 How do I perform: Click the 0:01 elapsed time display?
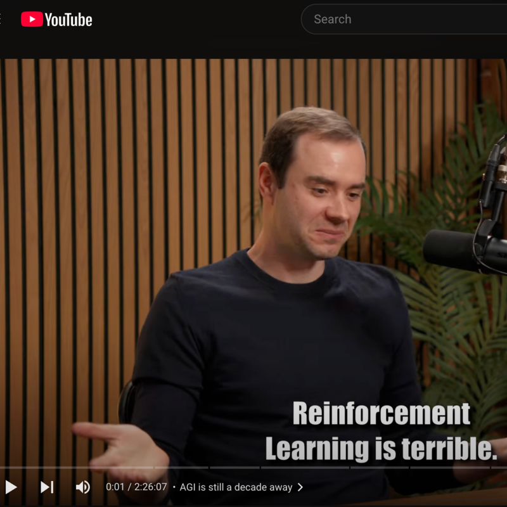point(115,487)
